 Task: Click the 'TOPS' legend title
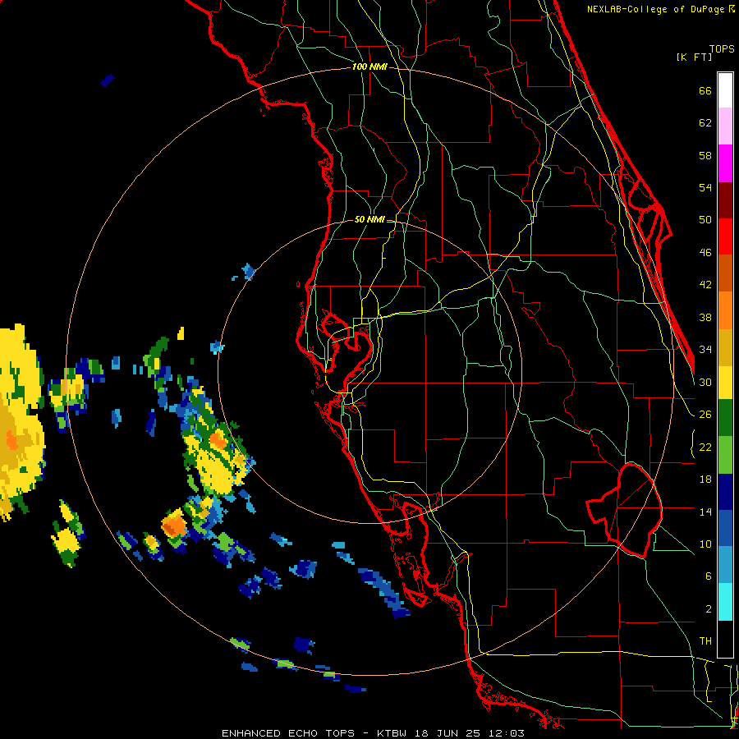pos(722,48)
